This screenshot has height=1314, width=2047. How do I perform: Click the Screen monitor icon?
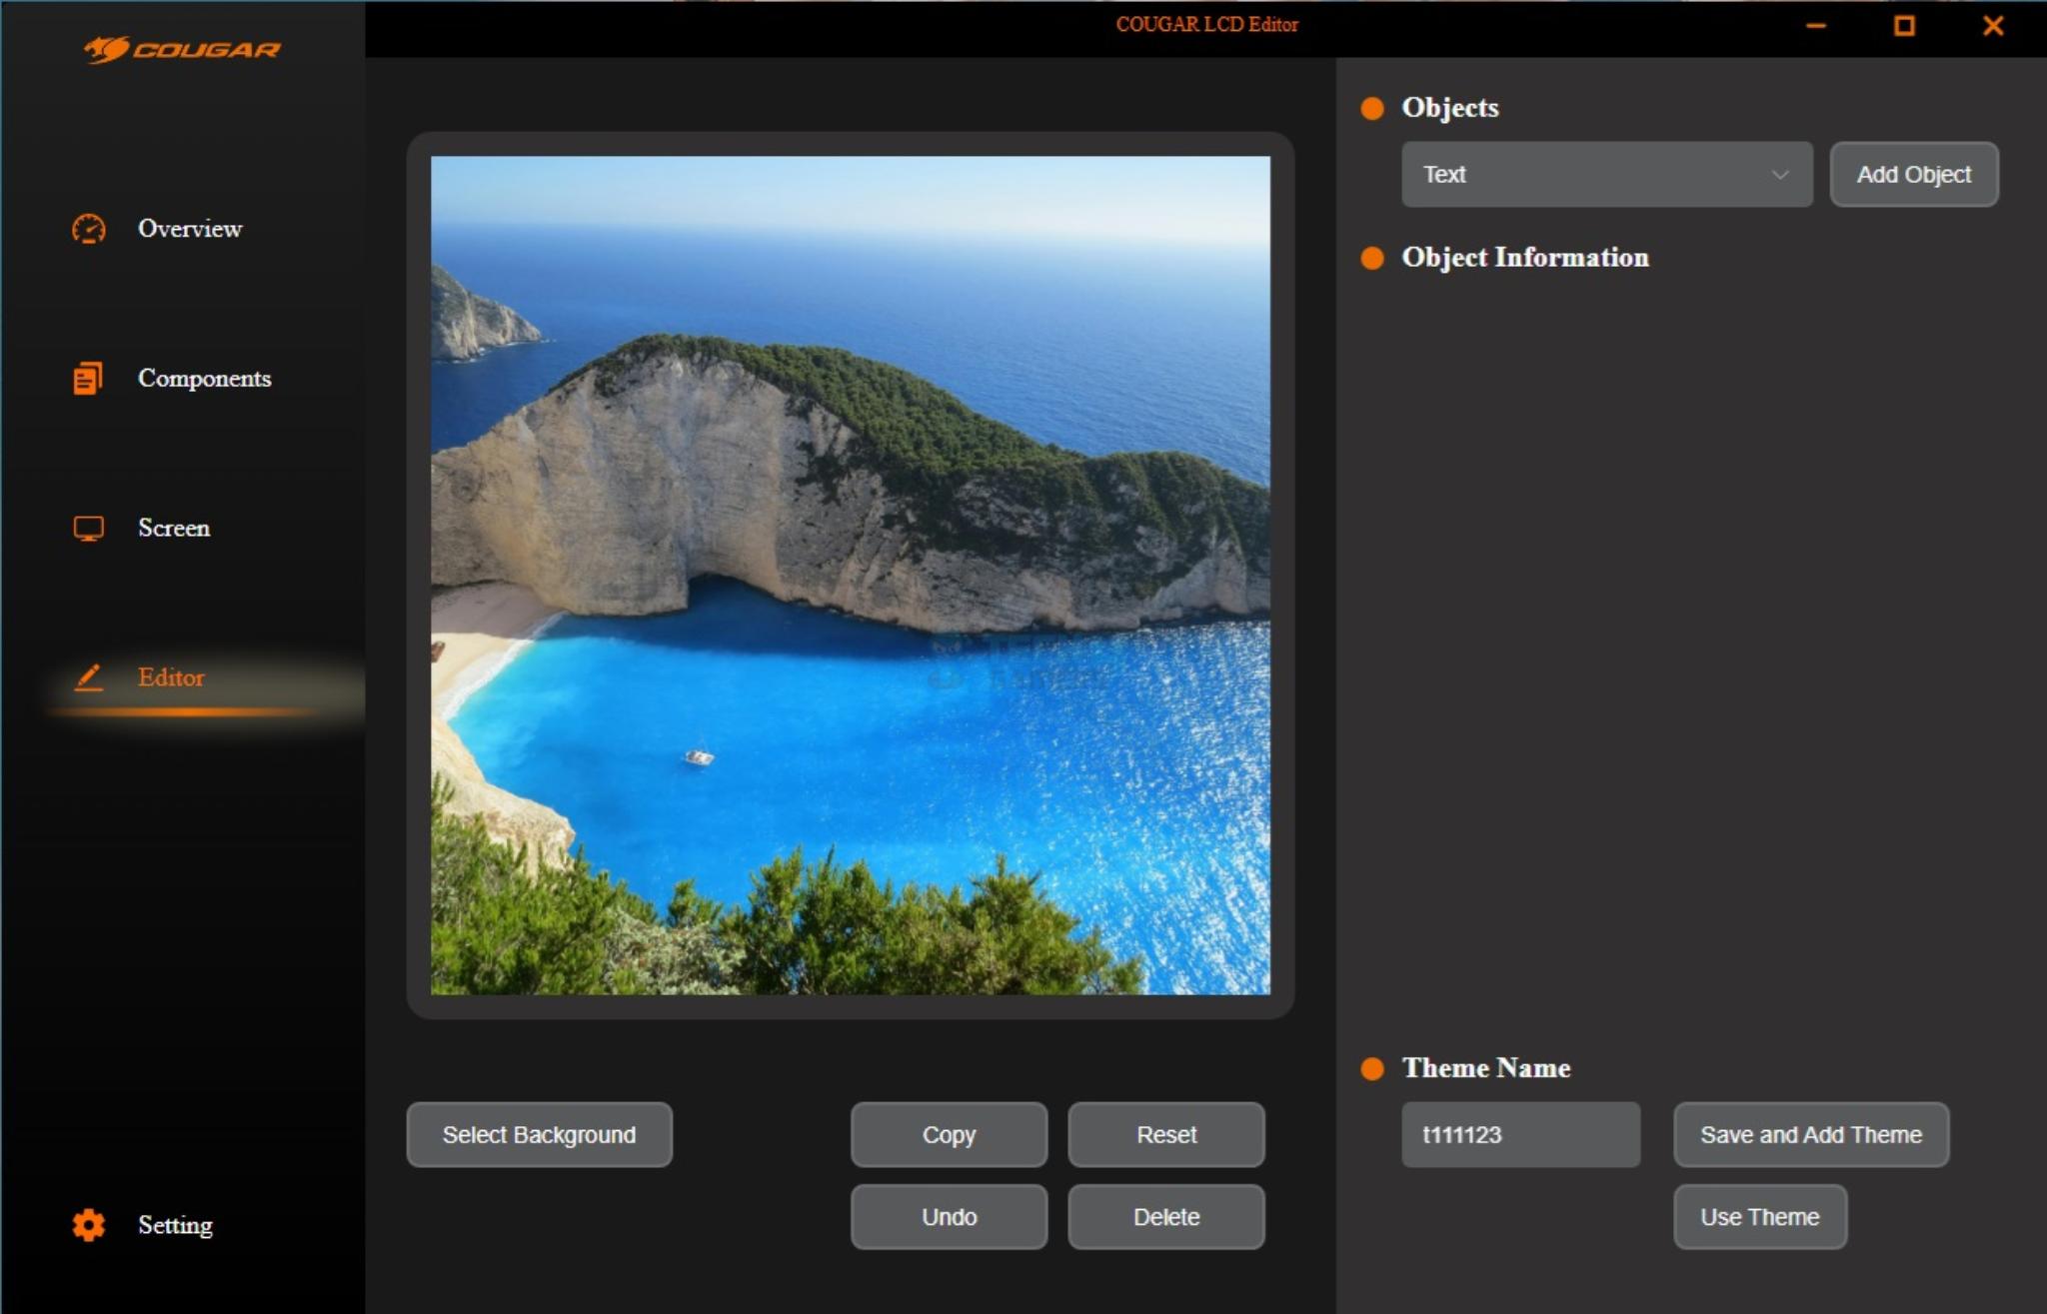click(88, 528)
